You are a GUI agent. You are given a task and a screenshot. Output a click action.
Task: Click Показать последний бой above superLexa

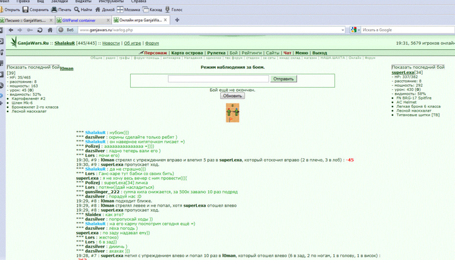[418, 67]
